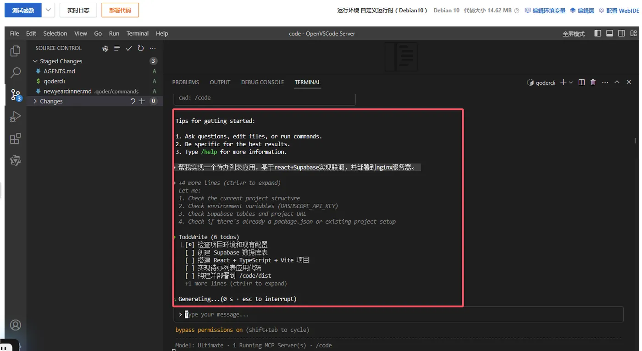Image resolution: width=642 pixels, height=351 pixels.
Task: Open the Extensions view
Action: 16,138
